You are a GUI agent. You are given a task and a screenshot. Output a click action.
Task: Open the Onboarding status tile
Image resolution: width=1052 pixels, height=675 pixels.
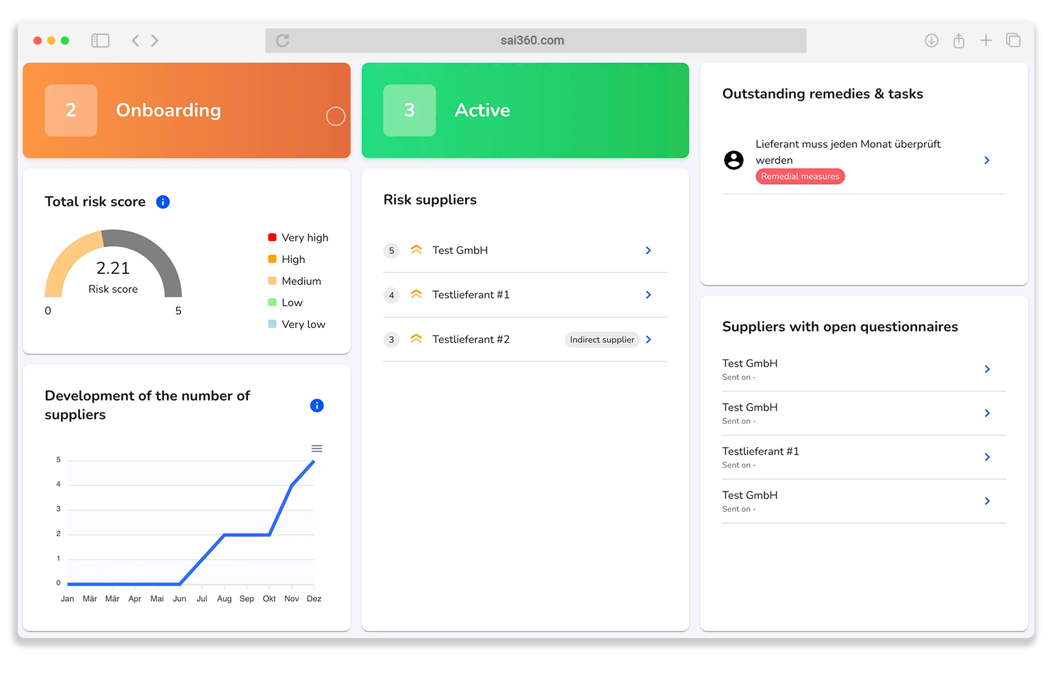pyautogui.click(x=186, y=111)
